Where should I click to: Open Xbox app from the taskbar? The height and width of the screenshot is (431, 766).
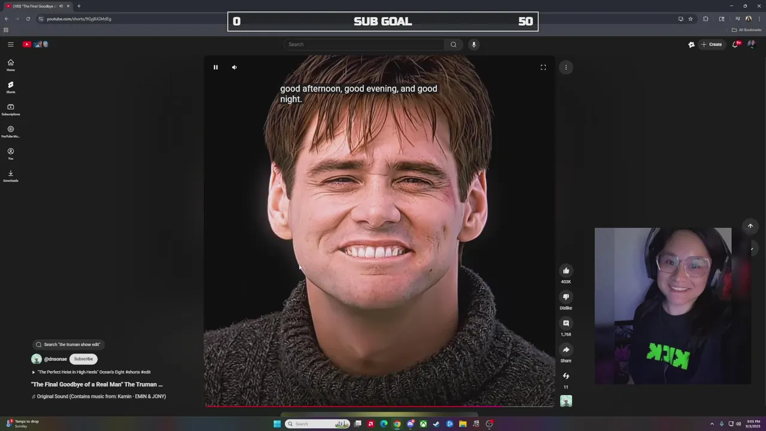(423, 424)
